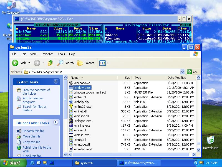Sort by the Type column header
Screen dimensions: 222x167
pos(148,78)
